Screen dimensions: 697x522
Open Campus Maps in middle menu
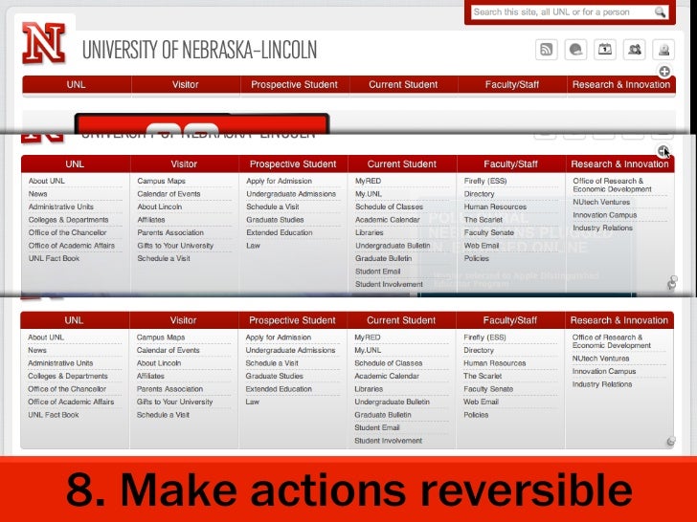point(162,181)
